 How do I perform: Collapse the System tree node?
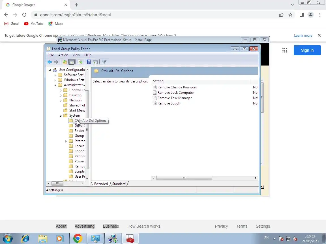click(61, 116)
